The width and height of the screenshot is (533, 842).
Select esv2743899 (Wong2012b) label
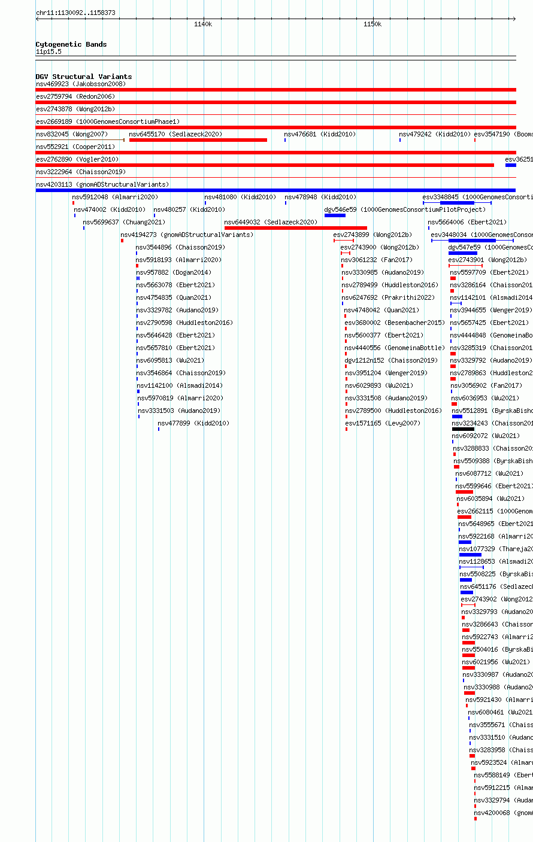pos(373,235)
